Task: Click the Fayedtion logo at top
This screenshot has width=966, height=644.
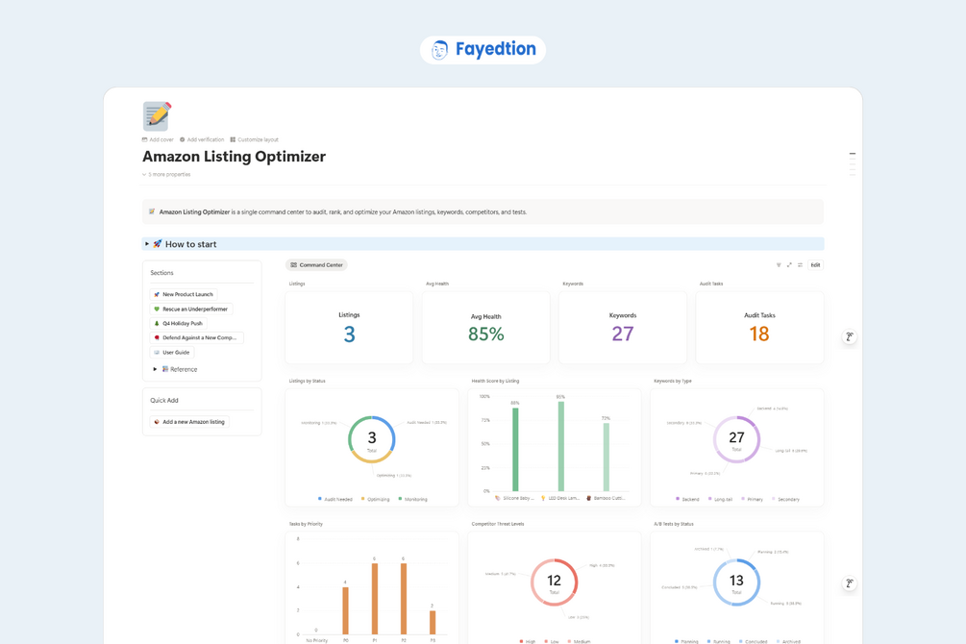Action: tap(483, 49)
